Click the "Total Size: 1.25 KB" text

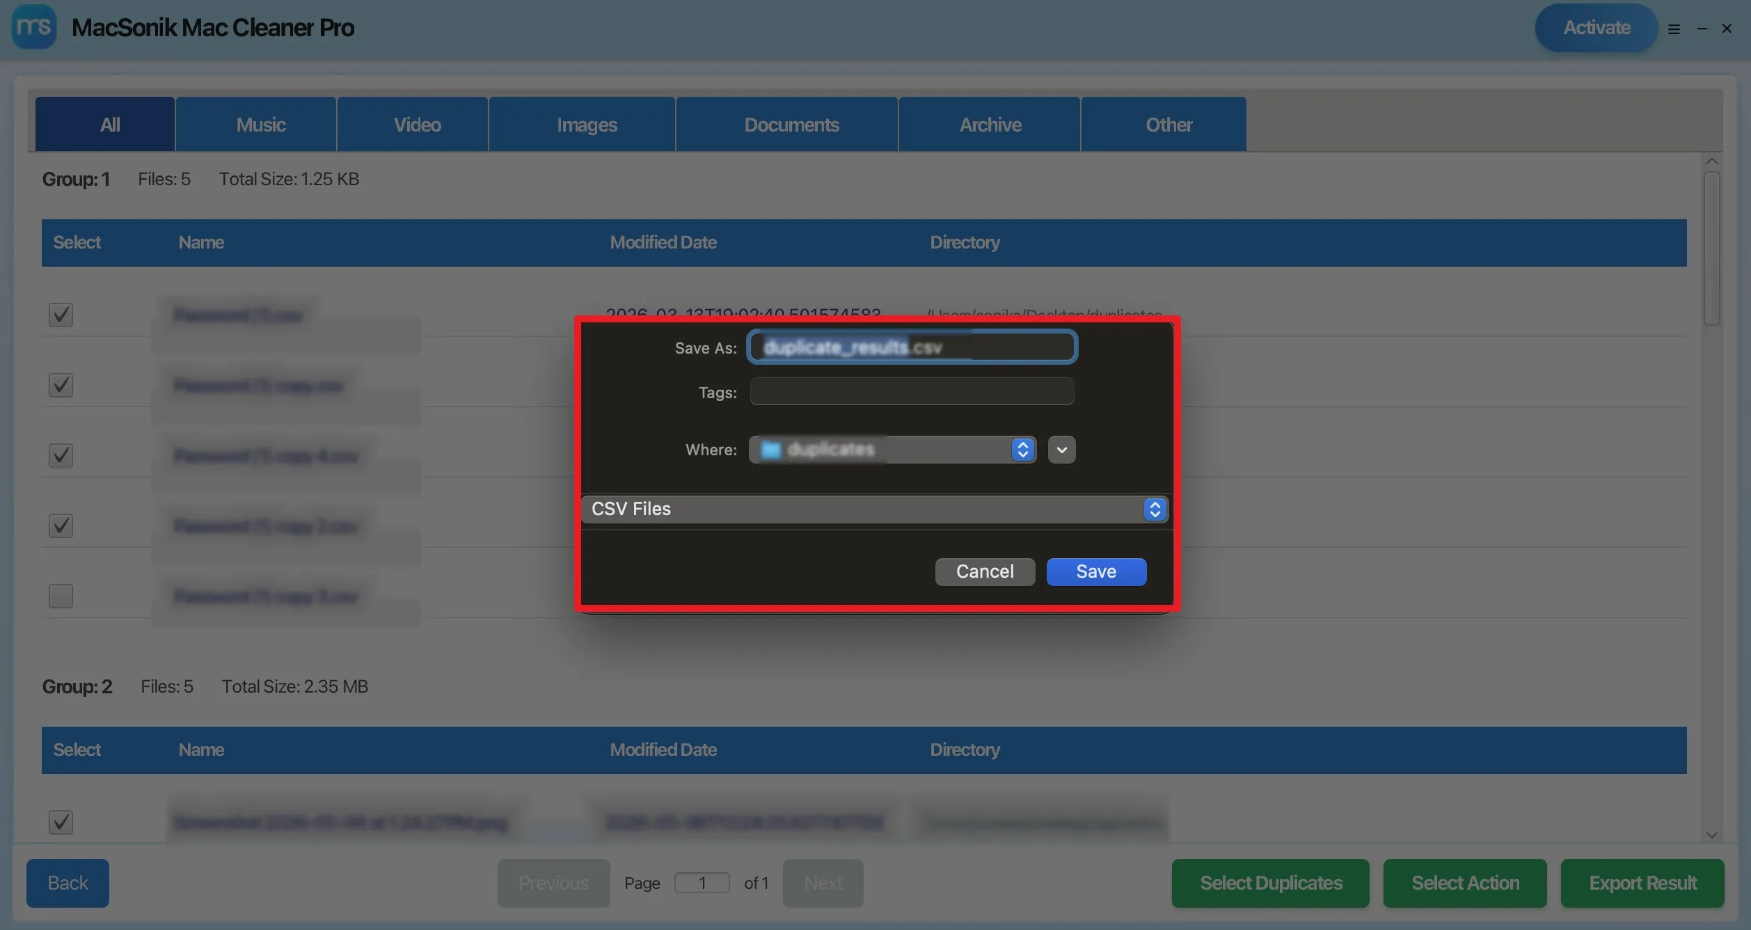[289, 179]
